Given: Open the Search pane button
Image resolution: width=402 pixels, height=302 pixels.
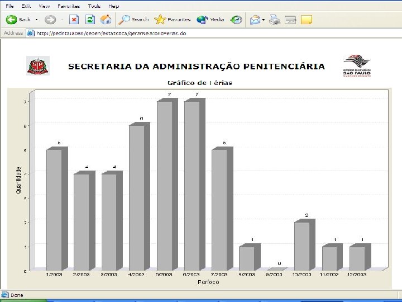Looking at the screenshot, I should click(133, 20).
